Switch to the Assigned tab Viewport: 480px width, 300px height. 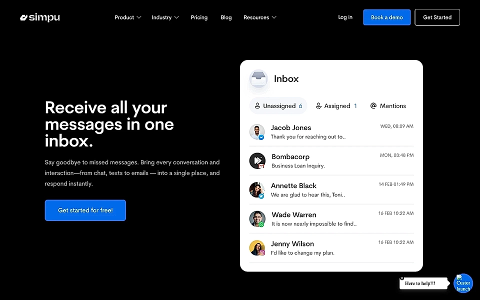pyautogui.click(x=337, y=105)
